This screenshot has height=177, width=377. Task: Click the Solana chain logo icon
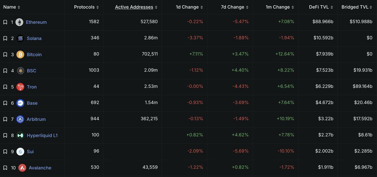pyautogui.click(x=20, y=38)
